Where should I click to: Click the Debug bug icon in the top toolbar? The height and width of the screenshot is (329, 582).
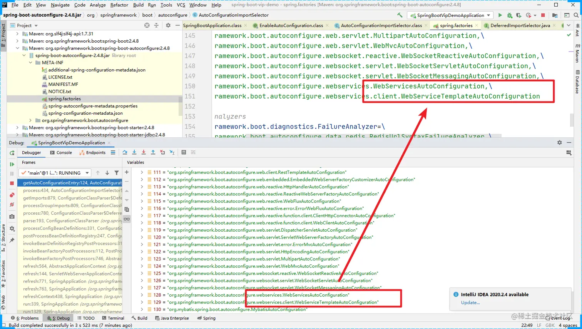(x=510, y=15)
